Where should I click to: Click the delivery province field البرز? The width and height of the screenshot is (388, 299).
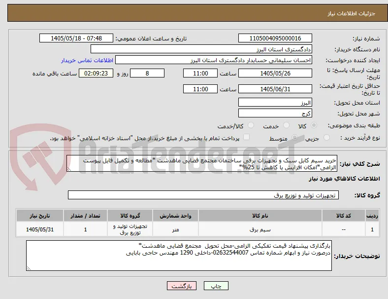(275, 103)
